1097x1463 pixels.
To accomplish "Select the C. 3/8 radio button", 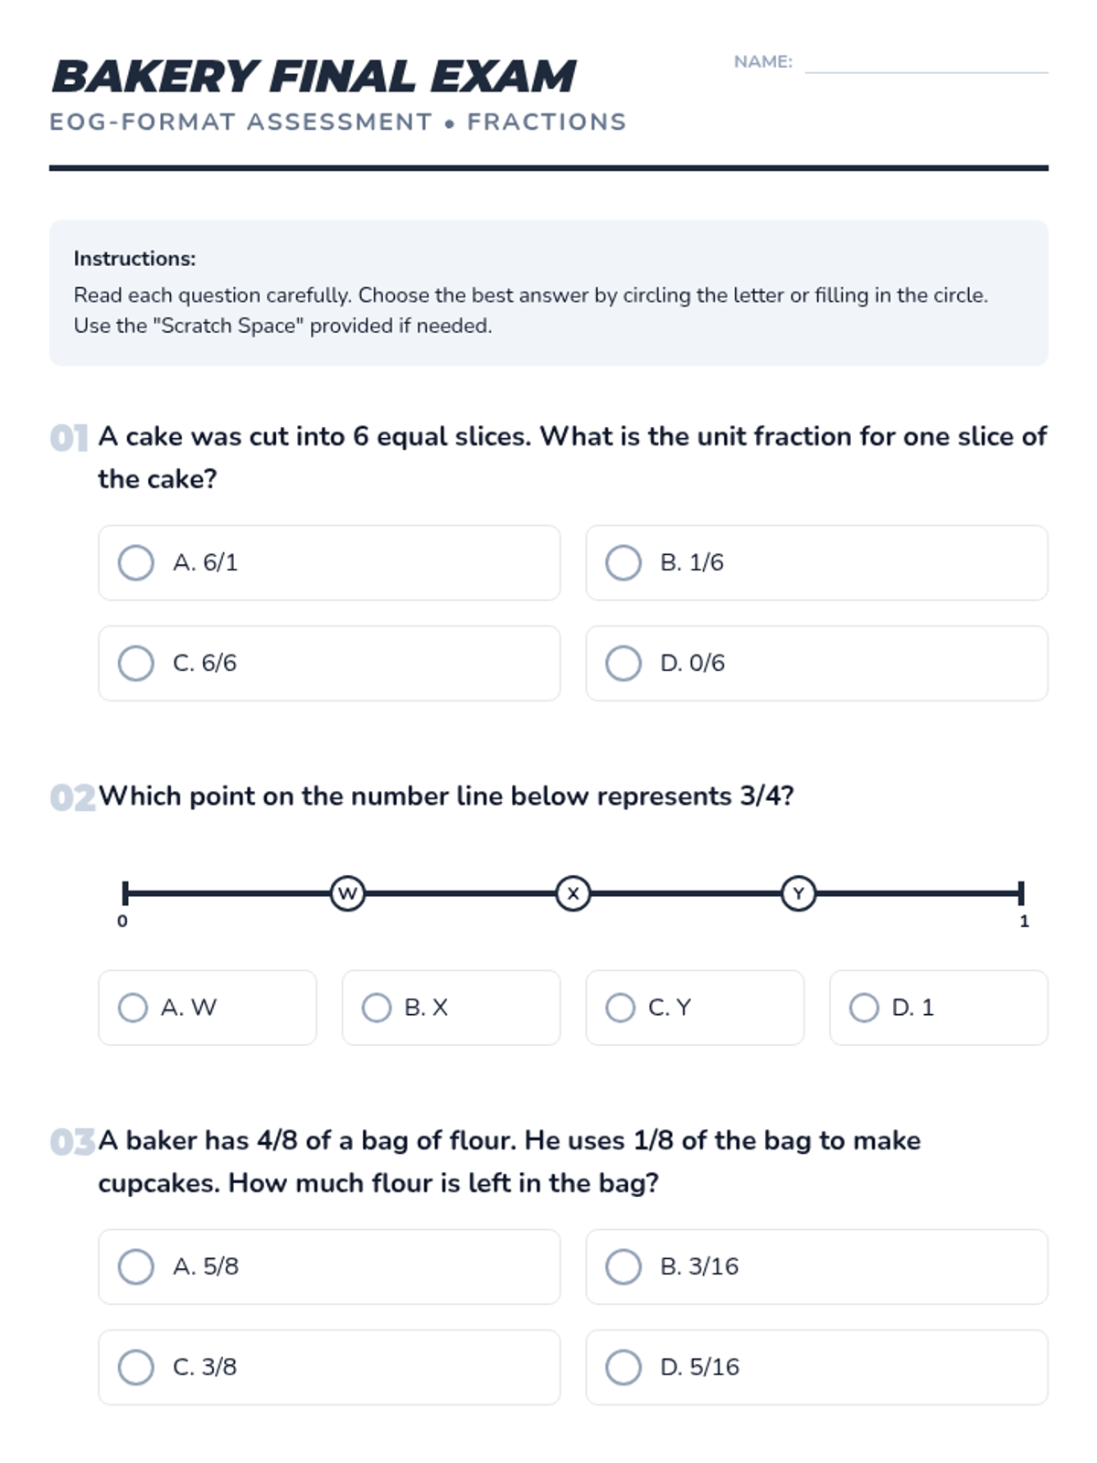I will [x=136, y=1367].
